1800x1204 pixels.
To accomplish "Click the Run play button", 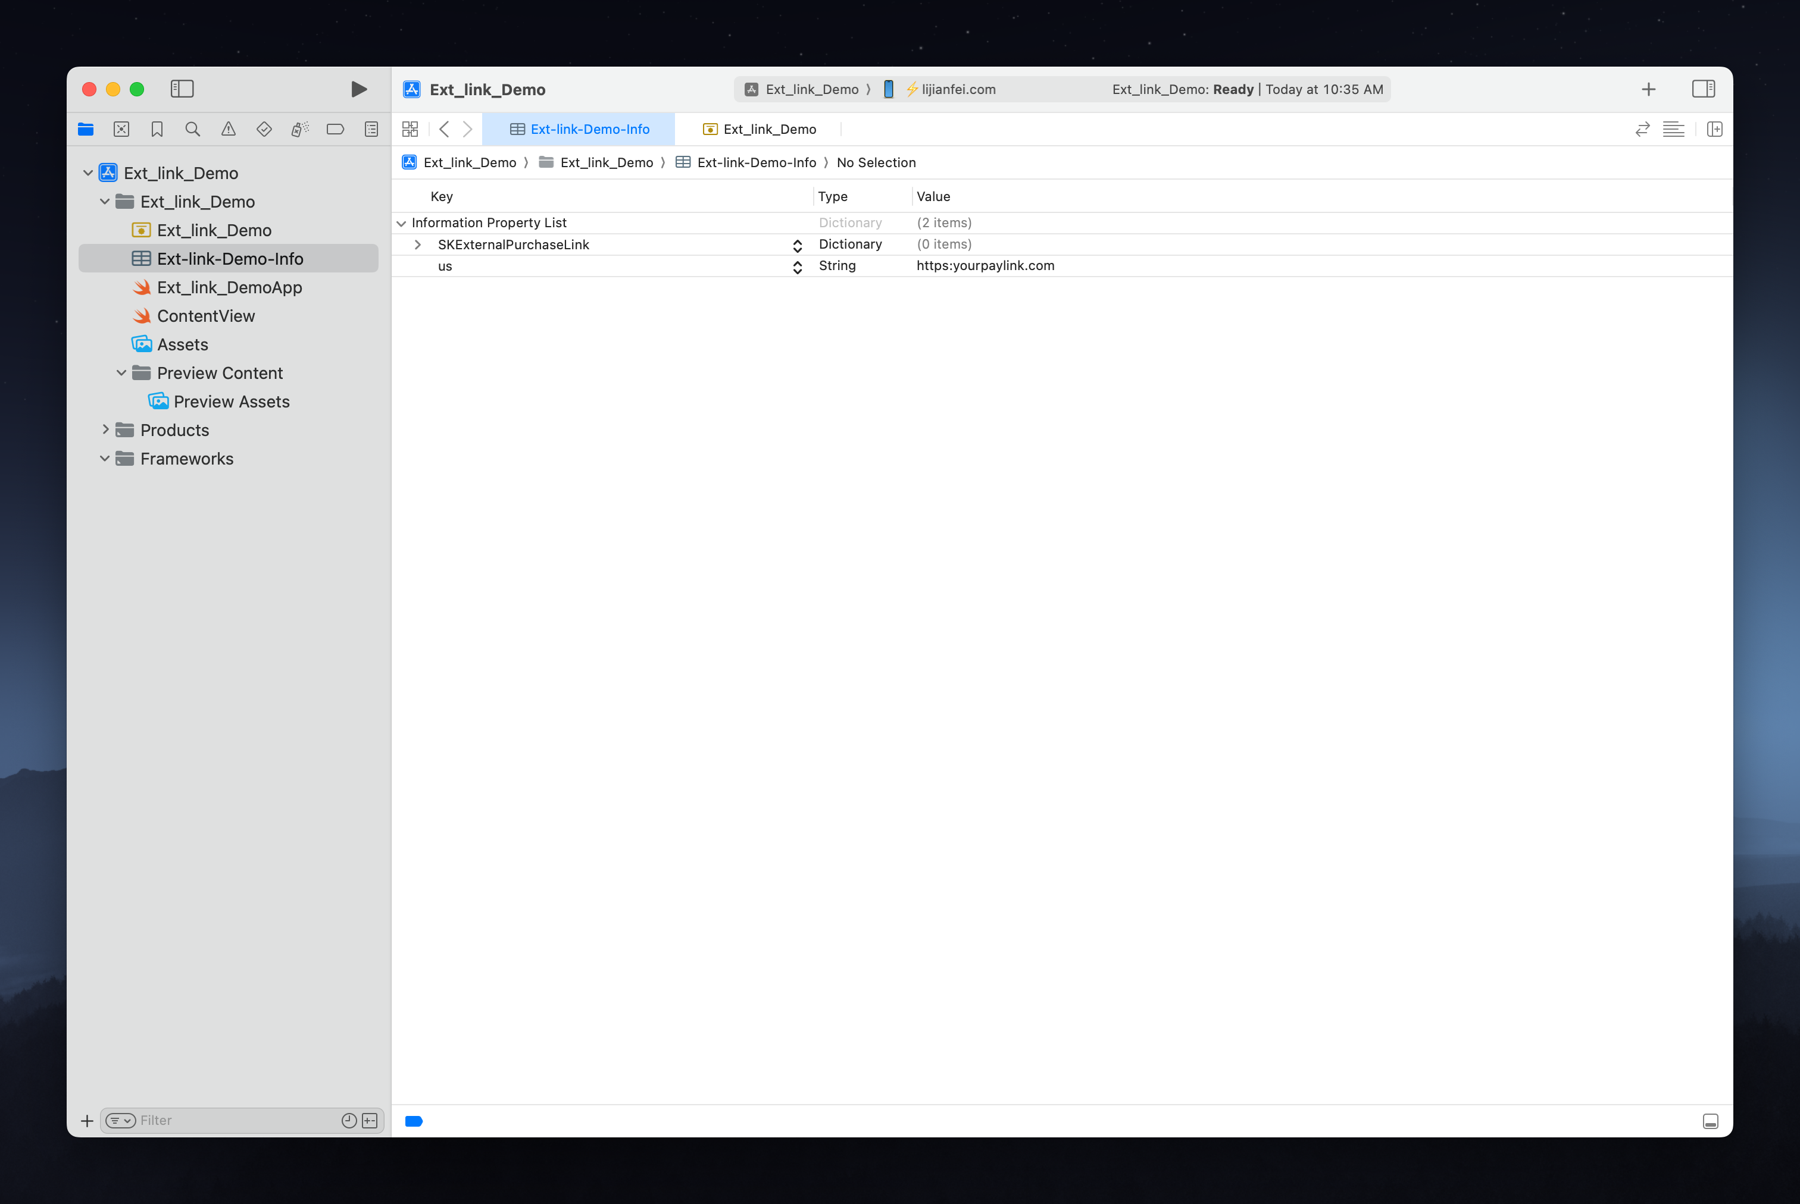I will (358, 89).
